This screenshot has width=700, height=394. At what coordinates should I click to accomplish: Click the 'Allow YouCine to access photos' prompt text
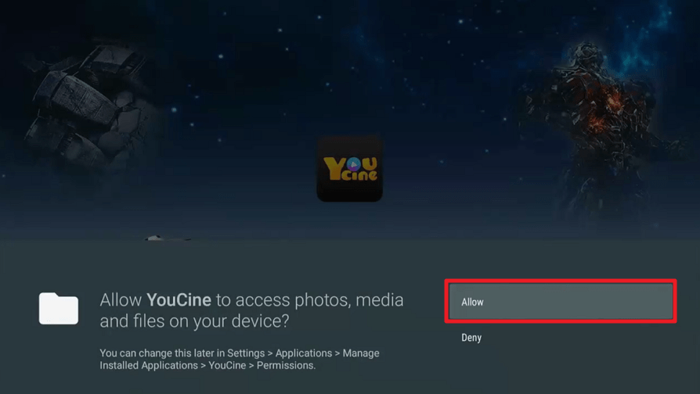[251, 310]
